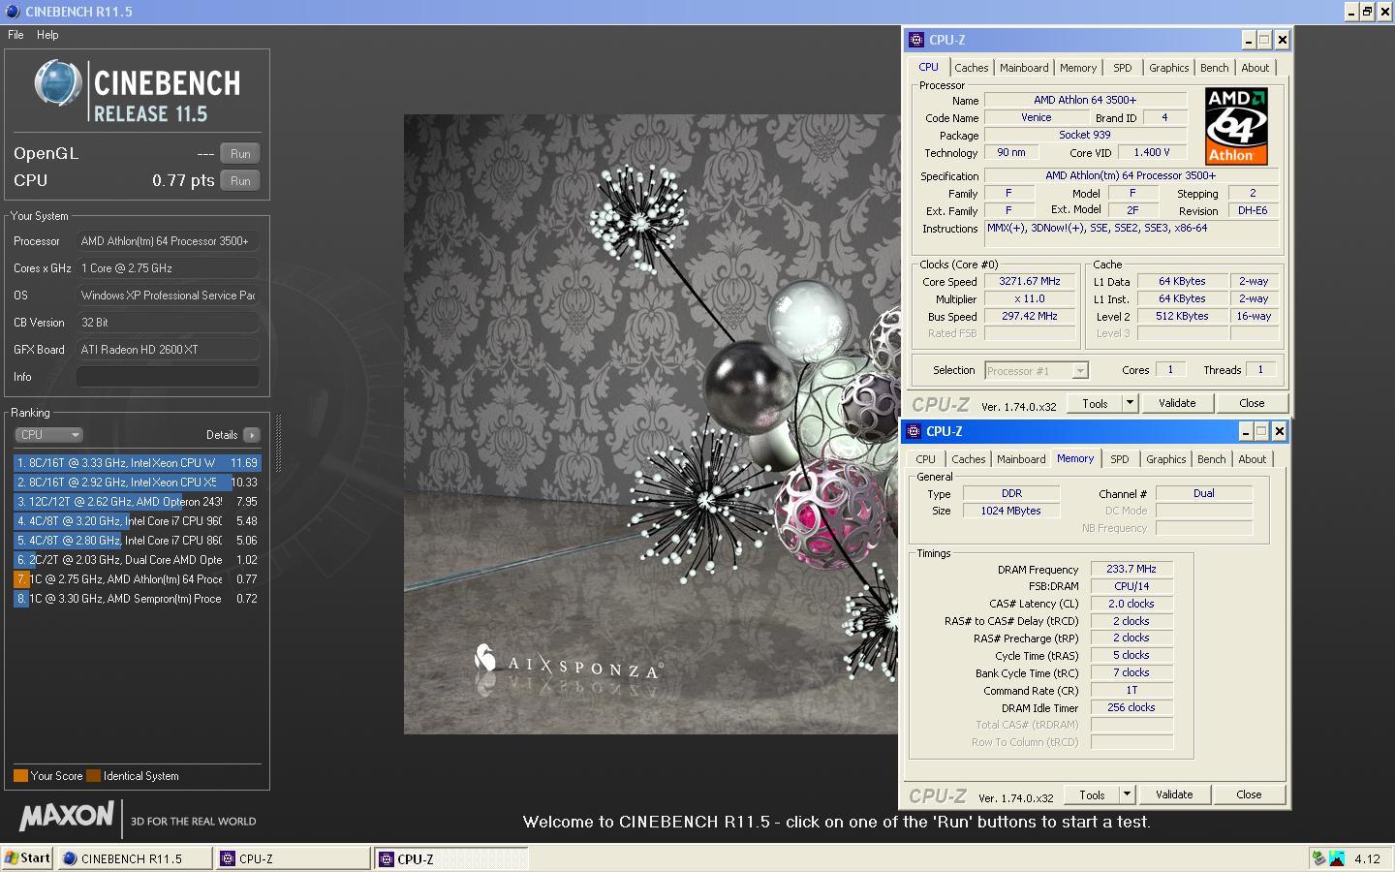
Task: Switch to Caches tab in upper CPU-Z
Action: 972,68
